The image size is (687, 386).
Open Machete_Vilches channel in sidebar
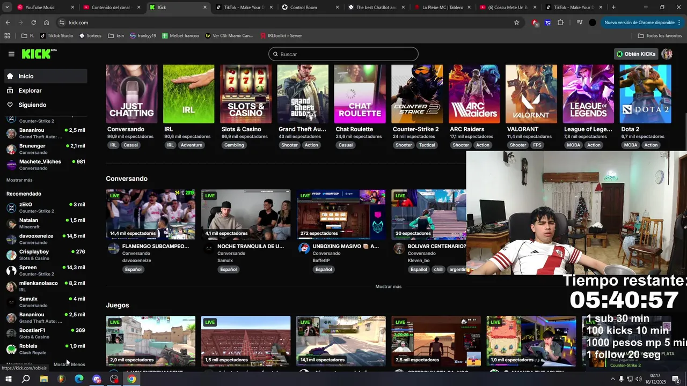45,165
